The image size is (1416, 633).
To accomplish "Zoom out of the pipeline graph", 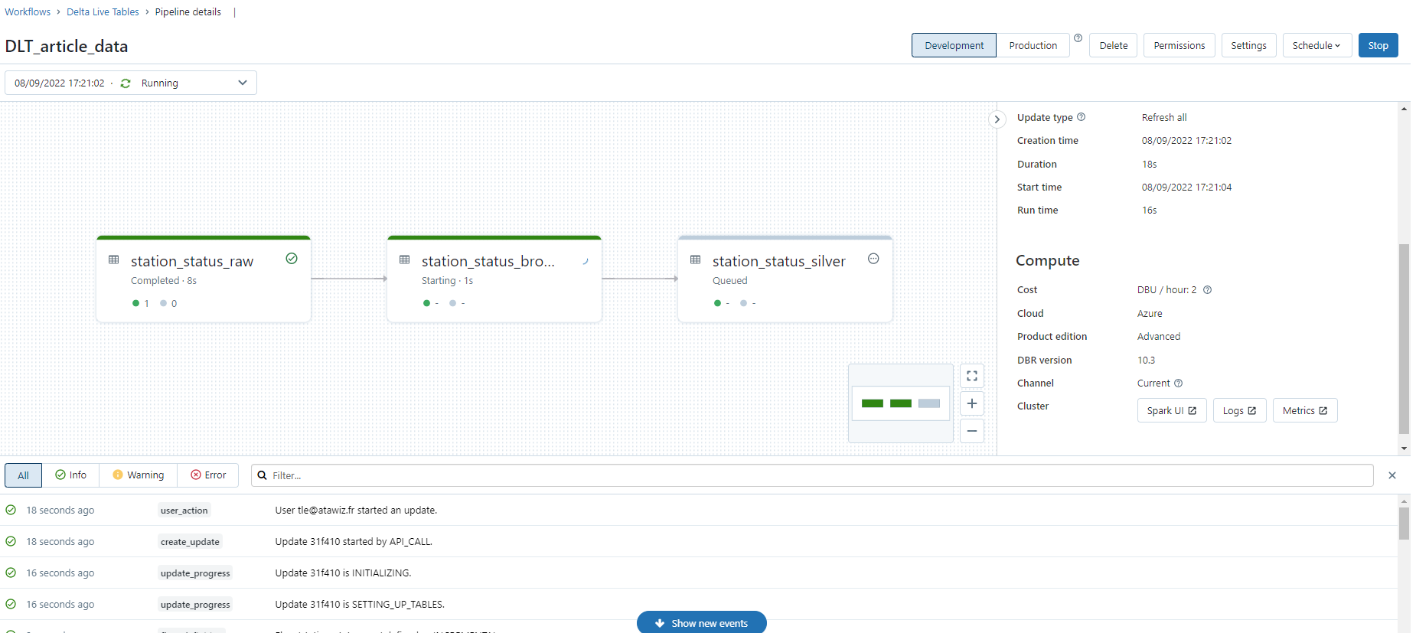I will tap(971, 431).
